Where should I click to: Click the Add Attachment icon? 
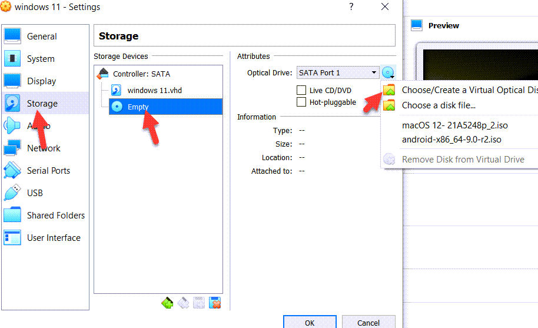(x=199, y=303)
